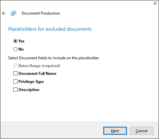Click the "Placeholders for excluded documents" heading

click(x=50, y=29)
